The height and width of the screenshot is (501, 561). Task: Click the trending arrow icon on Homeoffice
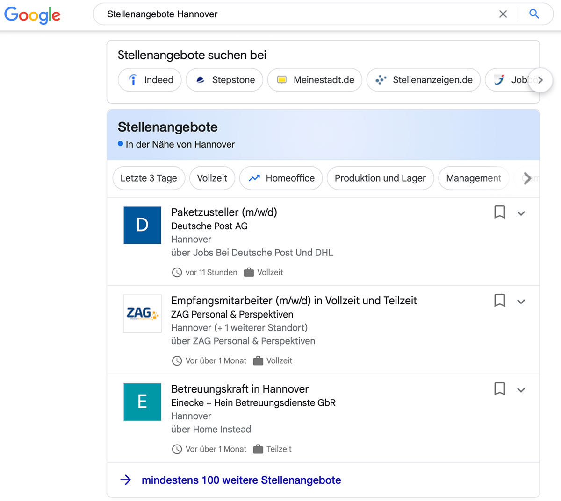pyautogui.click(x=254, y=178)
